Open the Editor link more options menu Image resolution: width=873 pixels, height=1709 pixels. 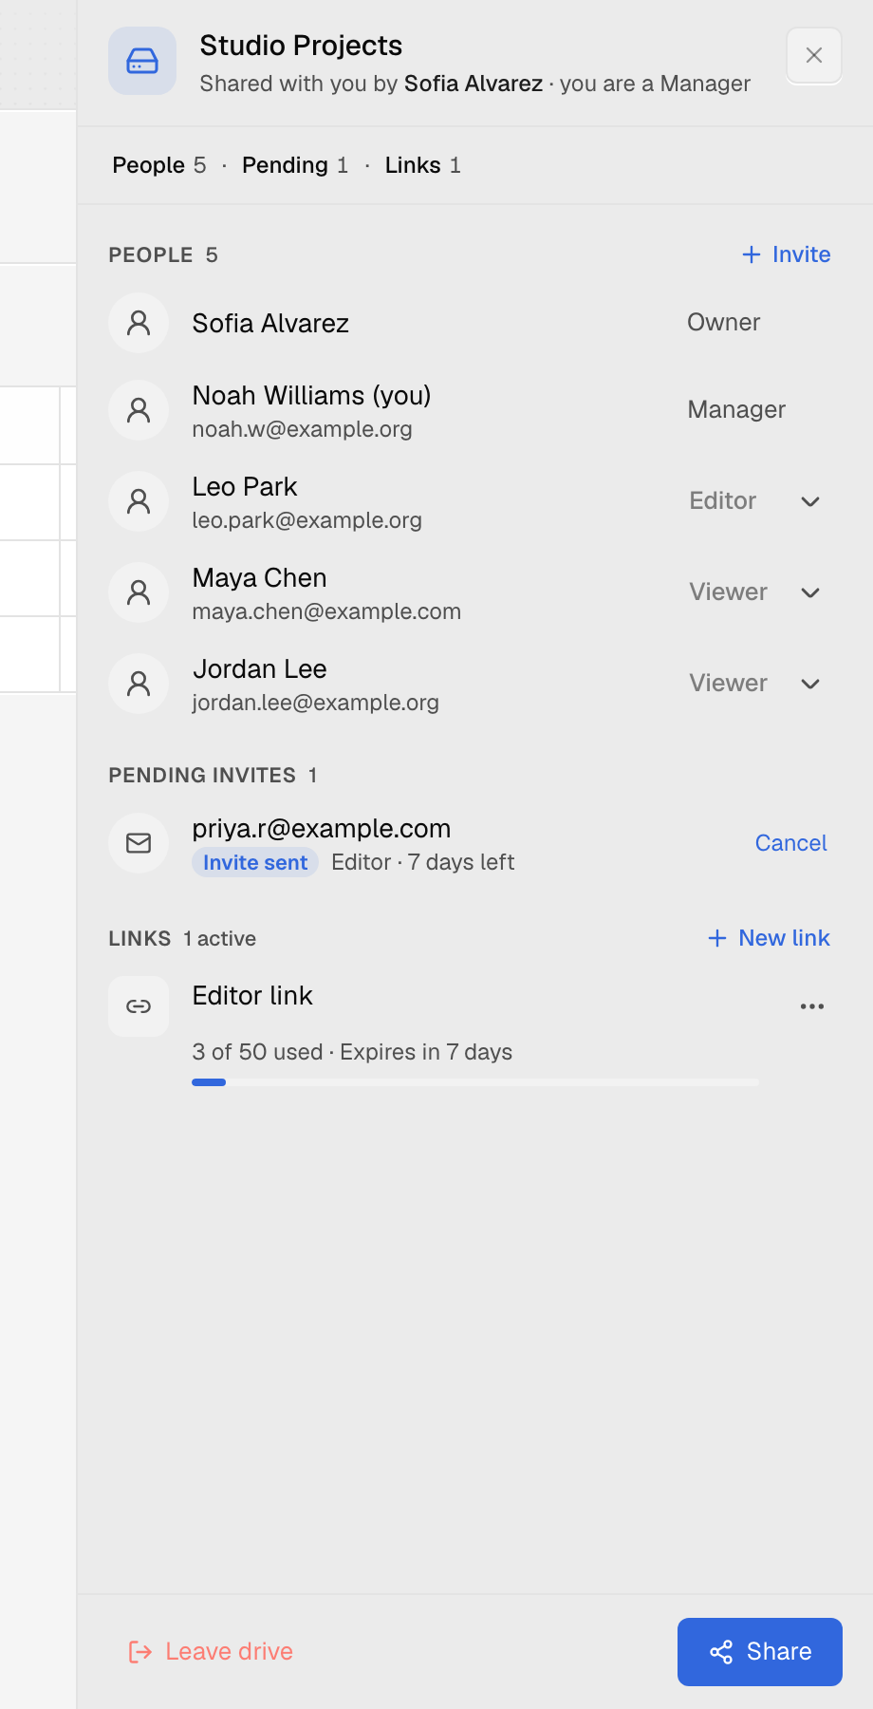point(812,1006)
